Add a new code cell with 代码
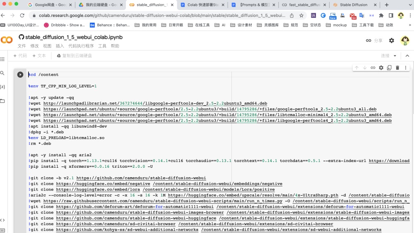This screenshot has width=414, height=233. (20, 56)
